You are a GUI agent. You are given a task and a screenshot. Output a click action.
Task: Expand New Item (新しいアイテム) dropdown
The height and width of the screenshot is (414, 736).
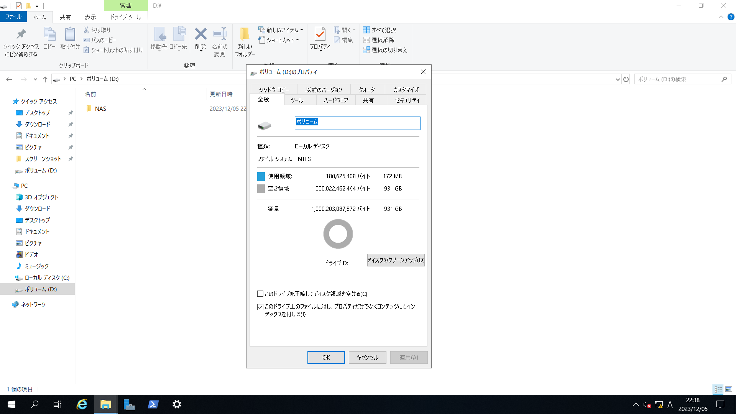tap(302, 30)
